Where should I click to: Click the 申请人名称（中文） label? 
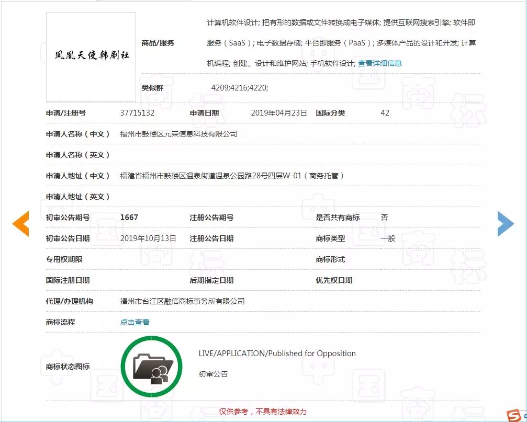click(77, 134)
